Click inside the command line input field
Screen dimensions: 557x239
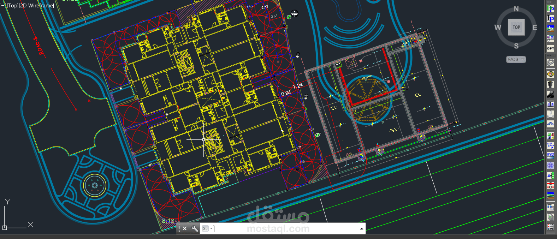pos(285,228)
